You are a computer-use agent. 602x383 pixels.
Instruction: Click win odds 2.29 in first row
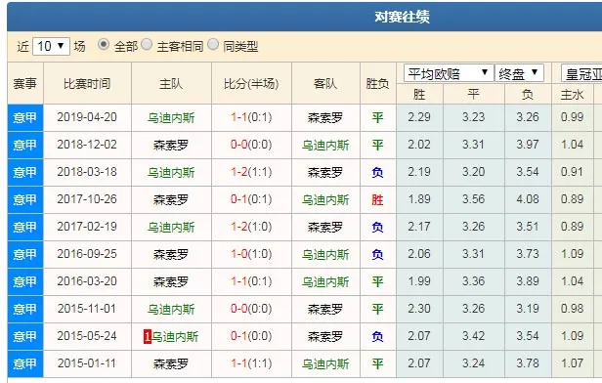[x=419, y=117]
